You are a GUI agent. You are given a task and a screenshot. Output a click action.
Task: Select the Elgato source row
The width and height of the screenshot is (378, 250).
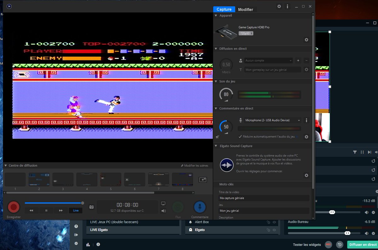[232, 230]
